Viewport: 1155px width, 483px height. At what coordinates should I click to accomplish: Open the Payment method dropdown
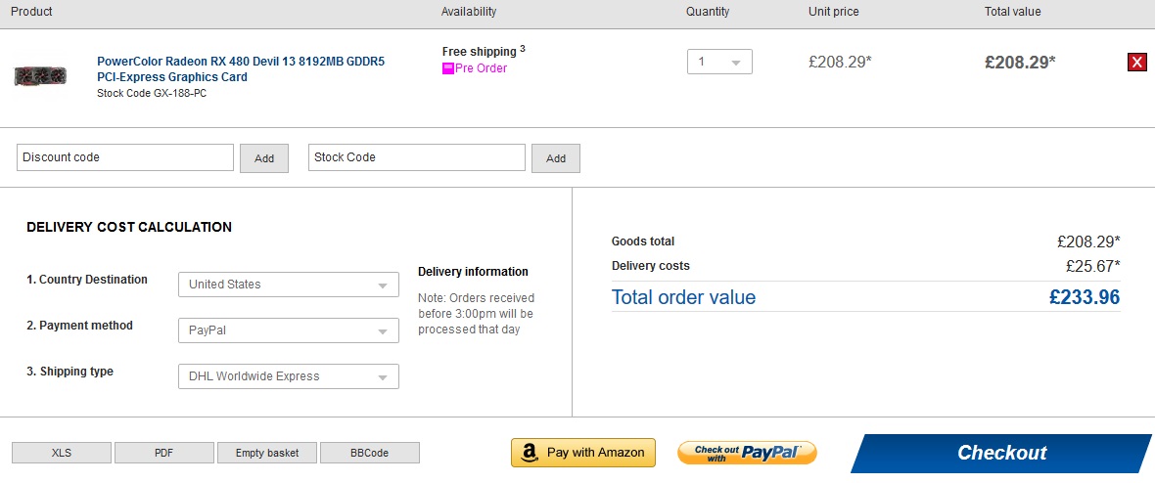pyautogui.click(x=289, y=330)
